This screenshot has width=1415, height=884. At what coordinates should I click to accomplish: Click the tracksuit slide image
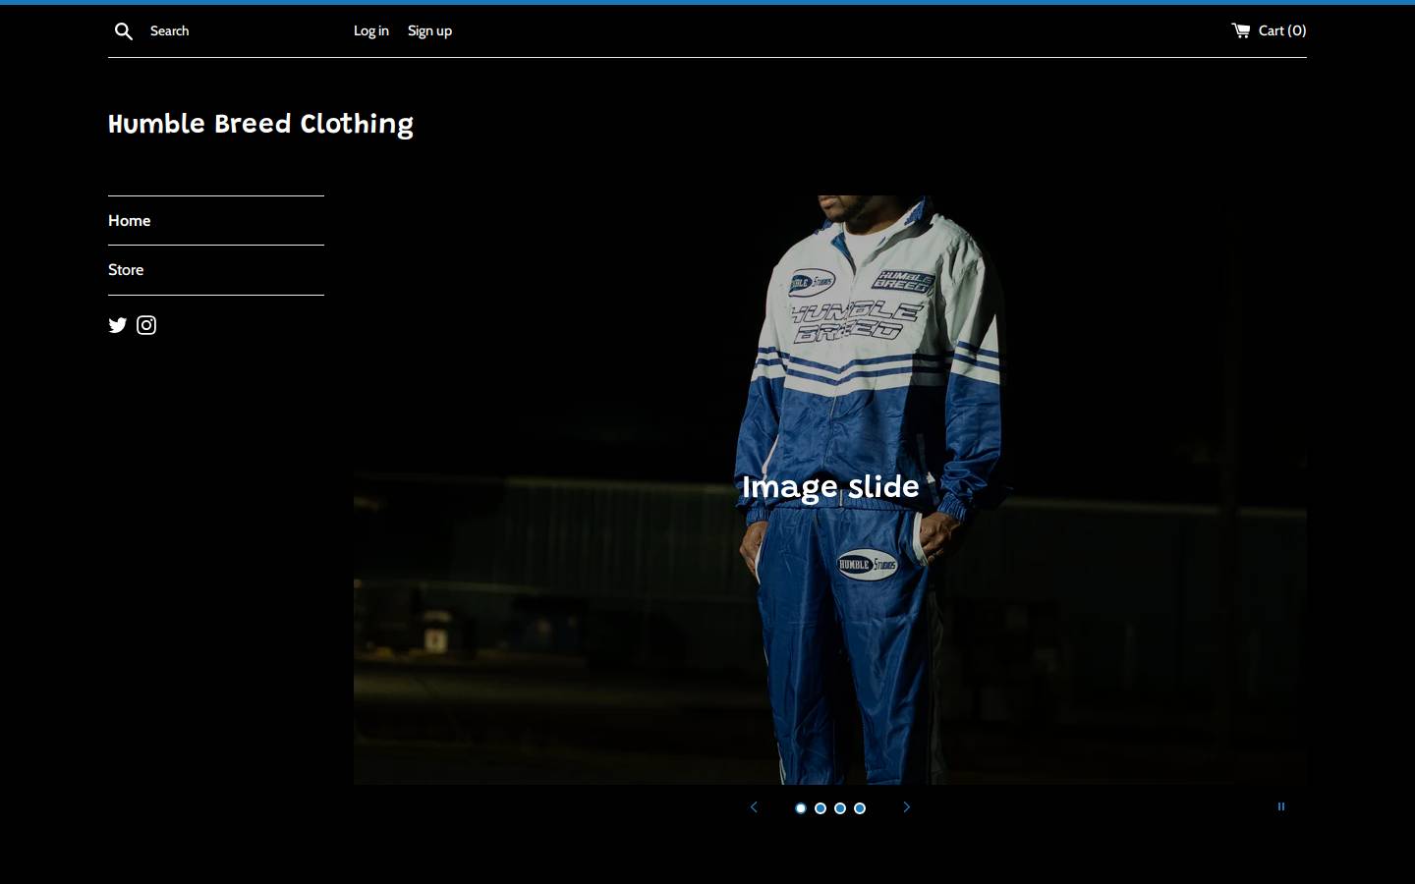(830, 490)
